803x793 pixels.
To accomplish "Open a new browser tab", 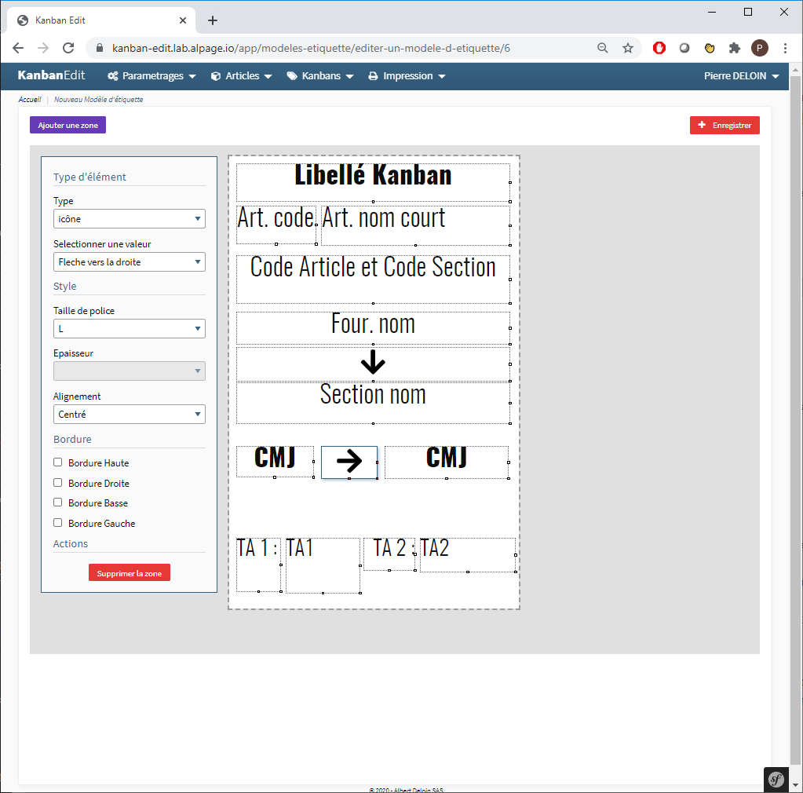I will click(x=213, y=20).
